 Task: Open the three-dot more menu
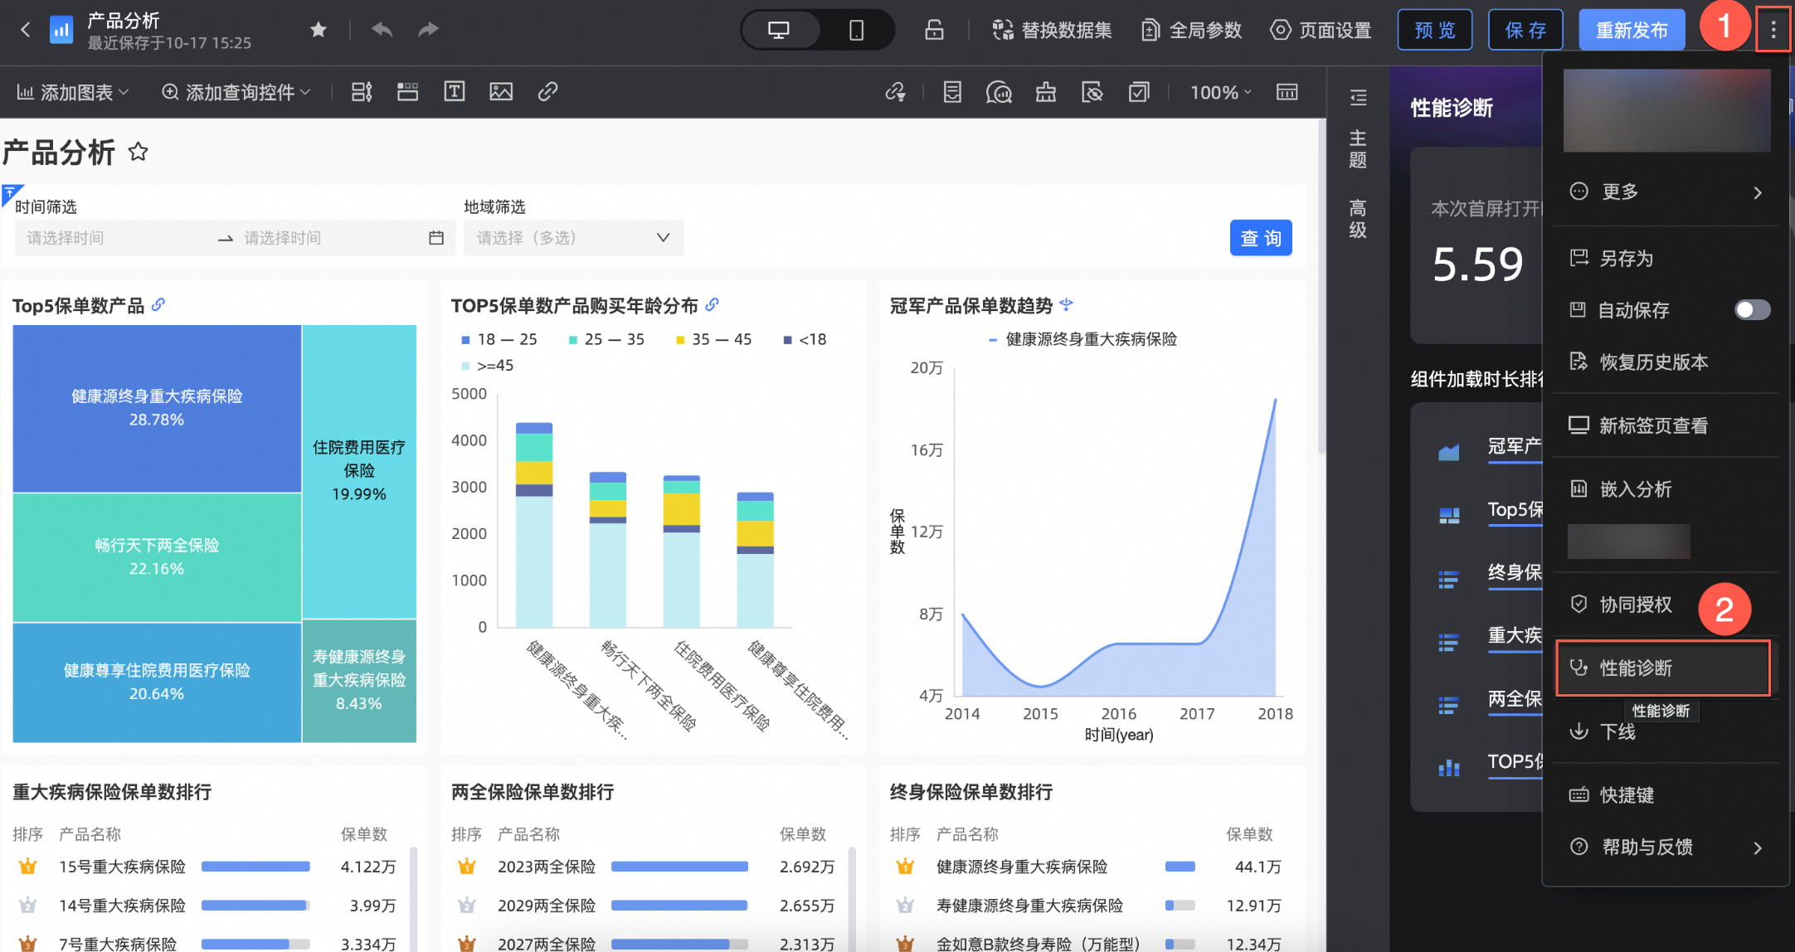1773,30
